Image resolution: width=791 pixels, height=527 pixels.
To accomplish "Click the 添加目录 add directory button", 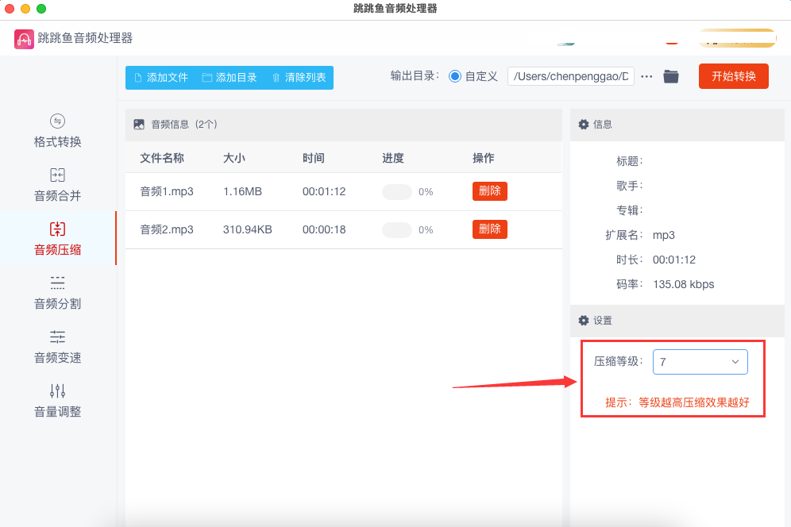I will [x=230, y=78].
